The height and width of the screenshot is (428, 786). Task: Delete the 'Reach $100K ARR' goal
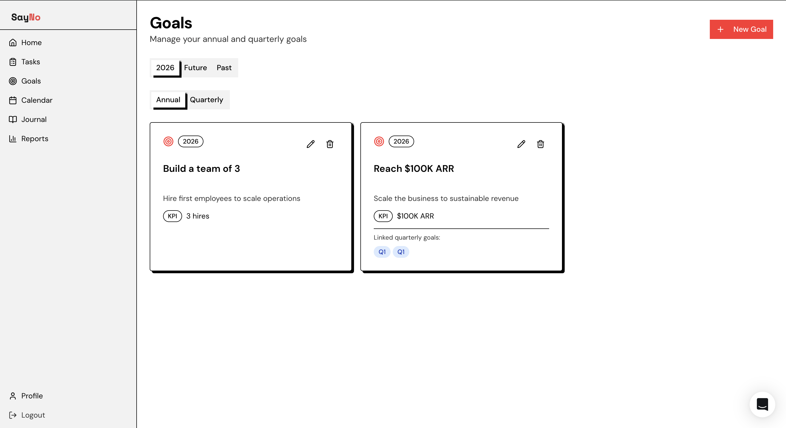[x=540, y=144]
